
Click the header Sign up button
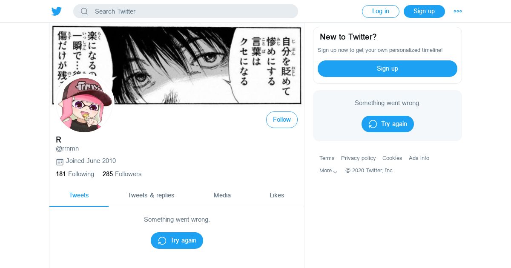click(x=424, y=11)
